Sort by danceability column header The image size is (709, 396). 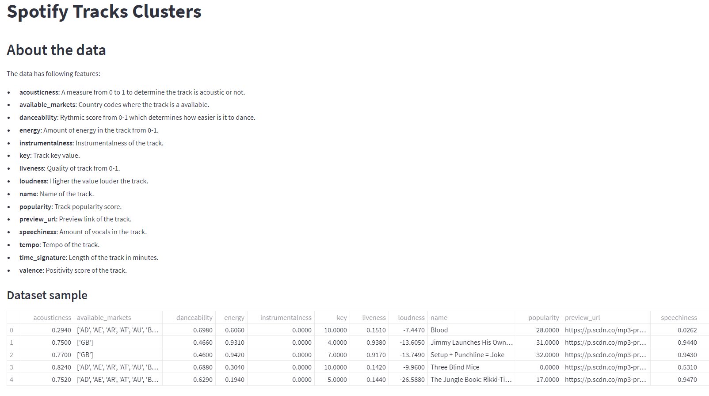pyautogui.click(x=194, y=317)
